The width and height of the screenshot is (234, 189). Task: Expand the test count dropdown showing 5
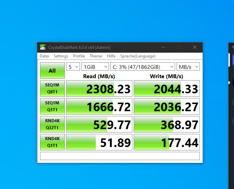coord(73,67)
